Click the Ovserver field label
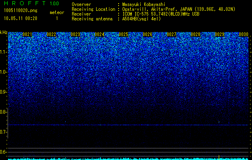Viewport: 252px width, 160px height. click(81, 4)
